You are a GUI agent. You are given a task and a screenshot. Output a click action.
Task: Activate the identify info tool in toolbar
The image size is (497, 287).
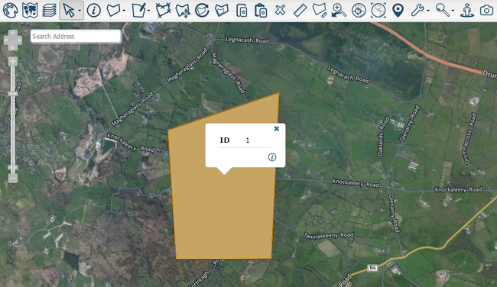pos(94,11)
